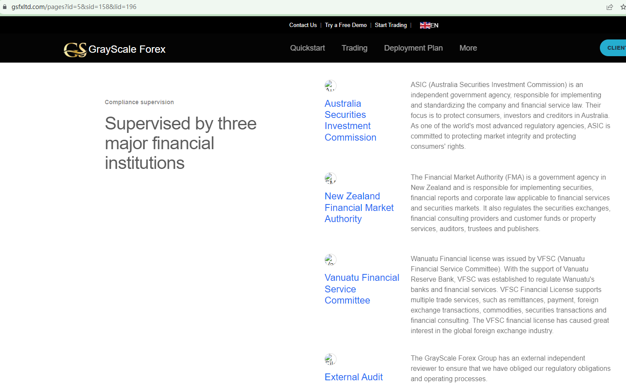
Task: Click the Vanuatu VFSC image icon
Action: 330,260
